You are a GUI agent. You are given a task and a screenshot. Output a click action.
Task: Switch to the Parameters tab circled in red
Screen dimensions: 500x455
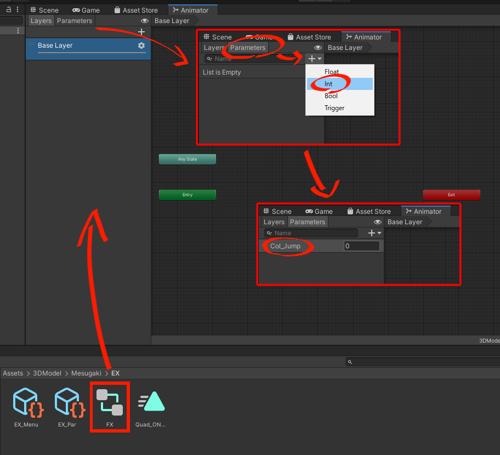tap(248, 48)
